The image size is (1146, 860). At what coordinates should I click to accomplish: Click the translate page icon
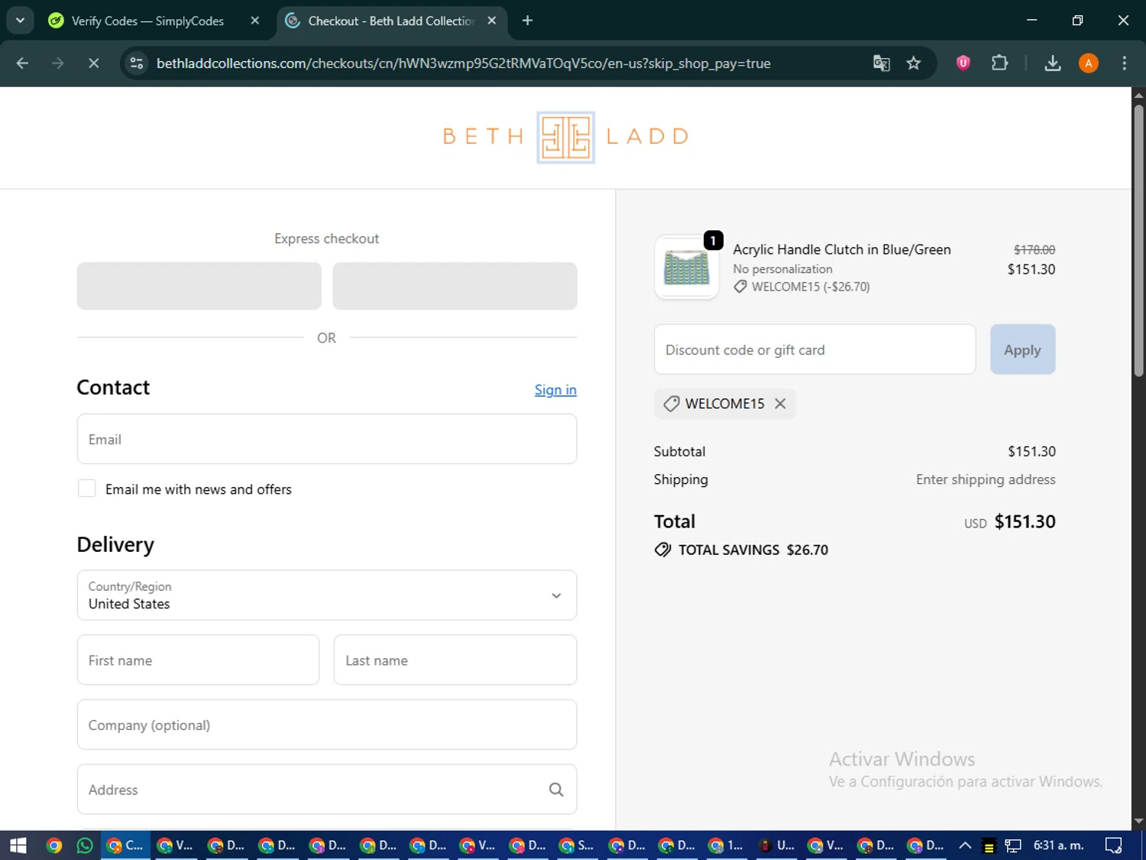click(x=882, y=63)
